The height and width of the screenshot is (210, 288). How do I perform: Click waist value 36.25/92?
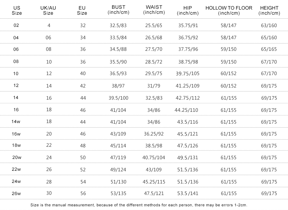[x=154, y=134]
